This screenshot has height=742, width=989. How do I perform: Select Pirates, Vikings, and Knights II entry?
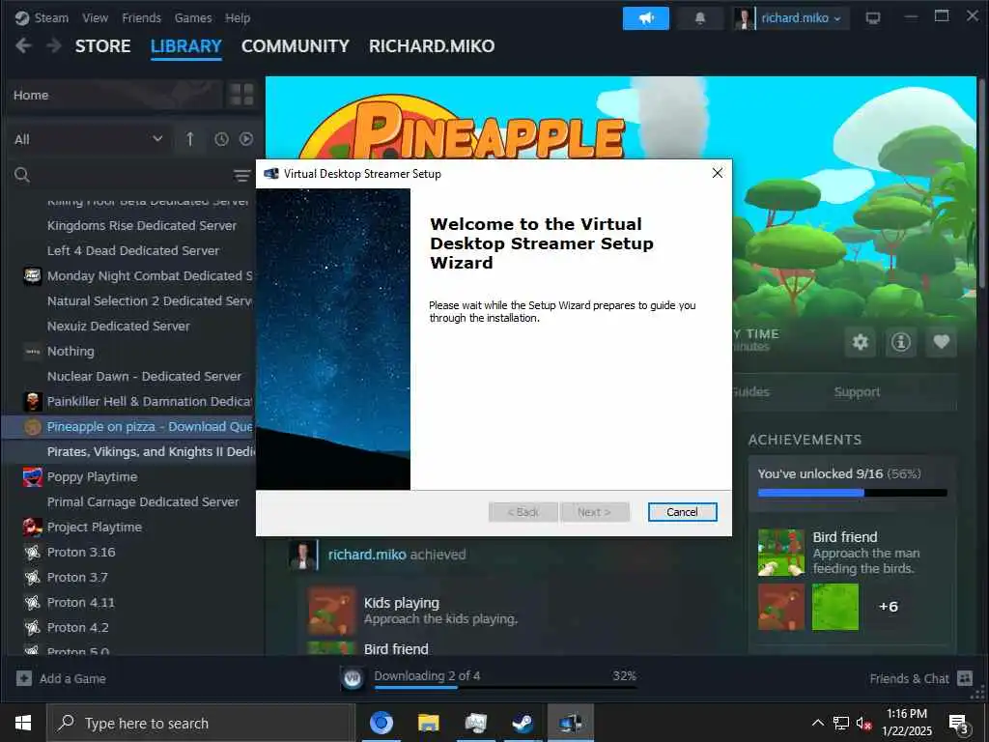click(151, 452)
